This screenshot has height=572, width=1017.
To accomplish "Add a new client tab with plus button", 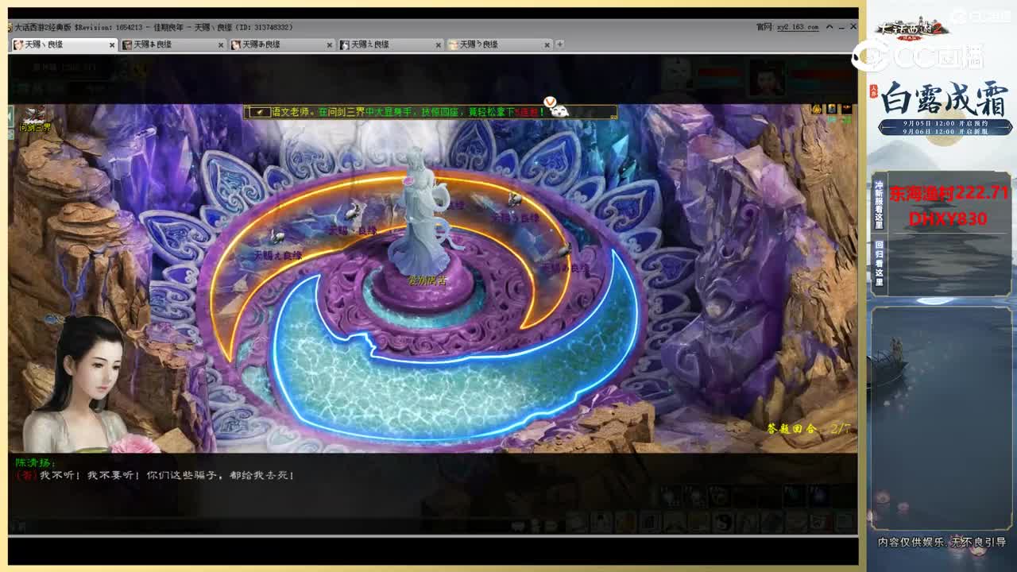I will click(560, 44).
